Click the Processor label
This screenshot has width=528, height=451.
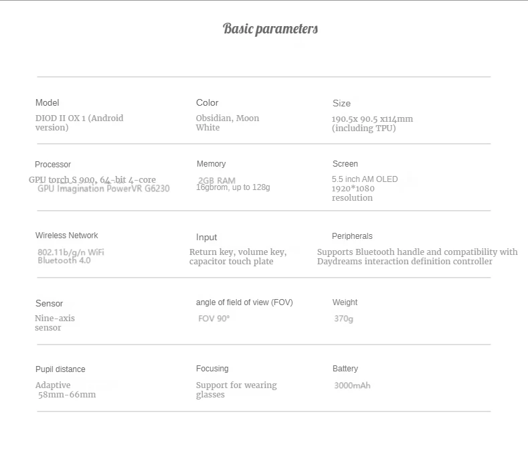point(53,165)
